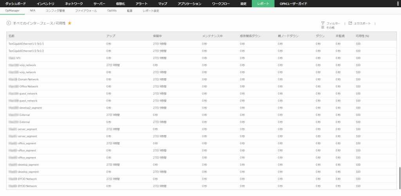Sort by the 可用性 (%) column header
The height and width of the screenshot is (196, 401).
pyautogui.click(x=362, y=36)
